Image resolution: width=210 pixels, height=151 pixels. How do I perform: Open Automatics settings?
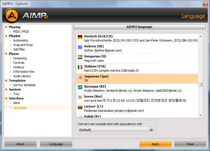tap(21, 40)
